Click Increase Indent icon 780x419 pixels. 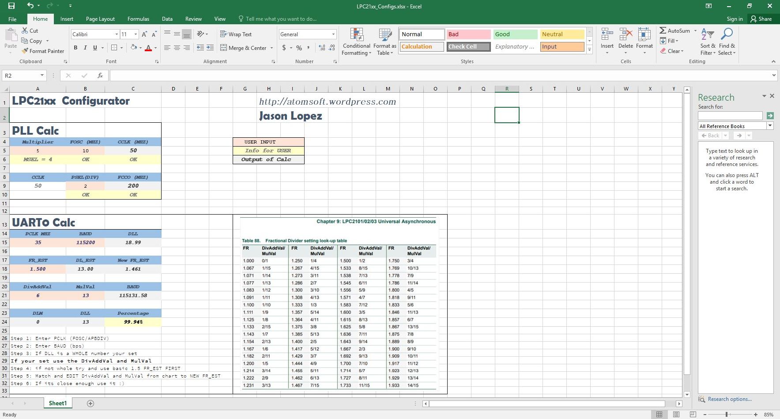pyautogui.click(x=210, y=48)
